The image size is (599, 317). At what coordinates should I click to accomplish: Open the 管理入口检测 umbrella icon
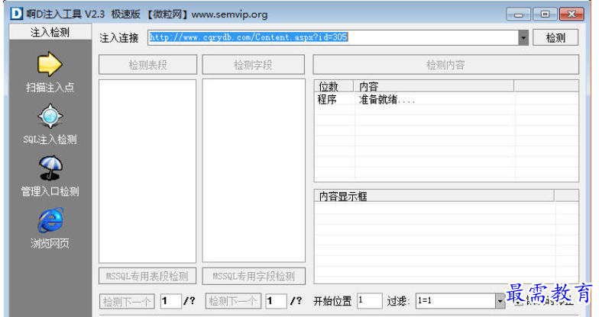click(50, 168)
